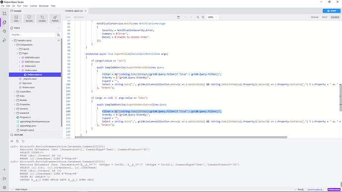
Task: Switch to SOURCE view mode
Action: [x=335, y=17]
